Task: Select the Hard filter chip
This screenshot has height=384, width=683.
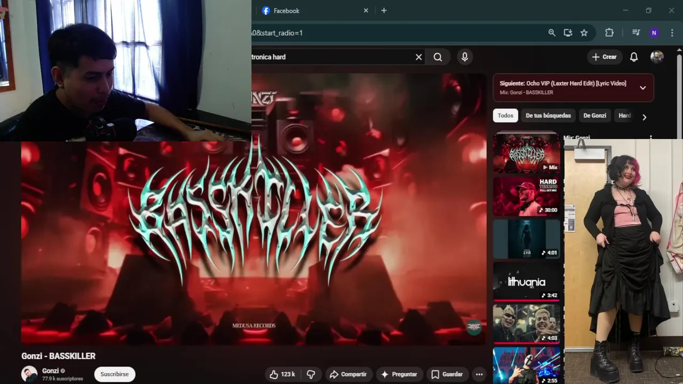Action: (x=624, y=116)
